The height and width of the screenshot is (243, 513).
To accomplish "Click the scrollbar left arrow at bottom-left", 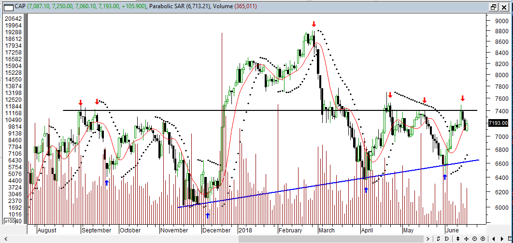I will coord(5,239).
